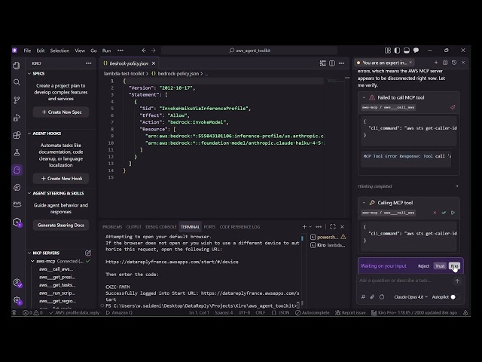This screenshot has height=362, width=482.
Task: Open the Accounts icon in activity bar
Action: point(17,283)
